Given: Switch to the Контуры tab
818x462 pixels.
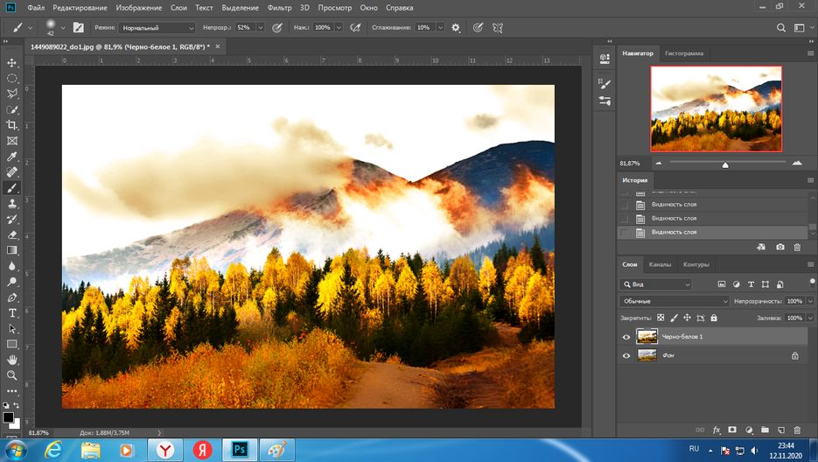Looking at the screenshot, I should pos(696,264).
